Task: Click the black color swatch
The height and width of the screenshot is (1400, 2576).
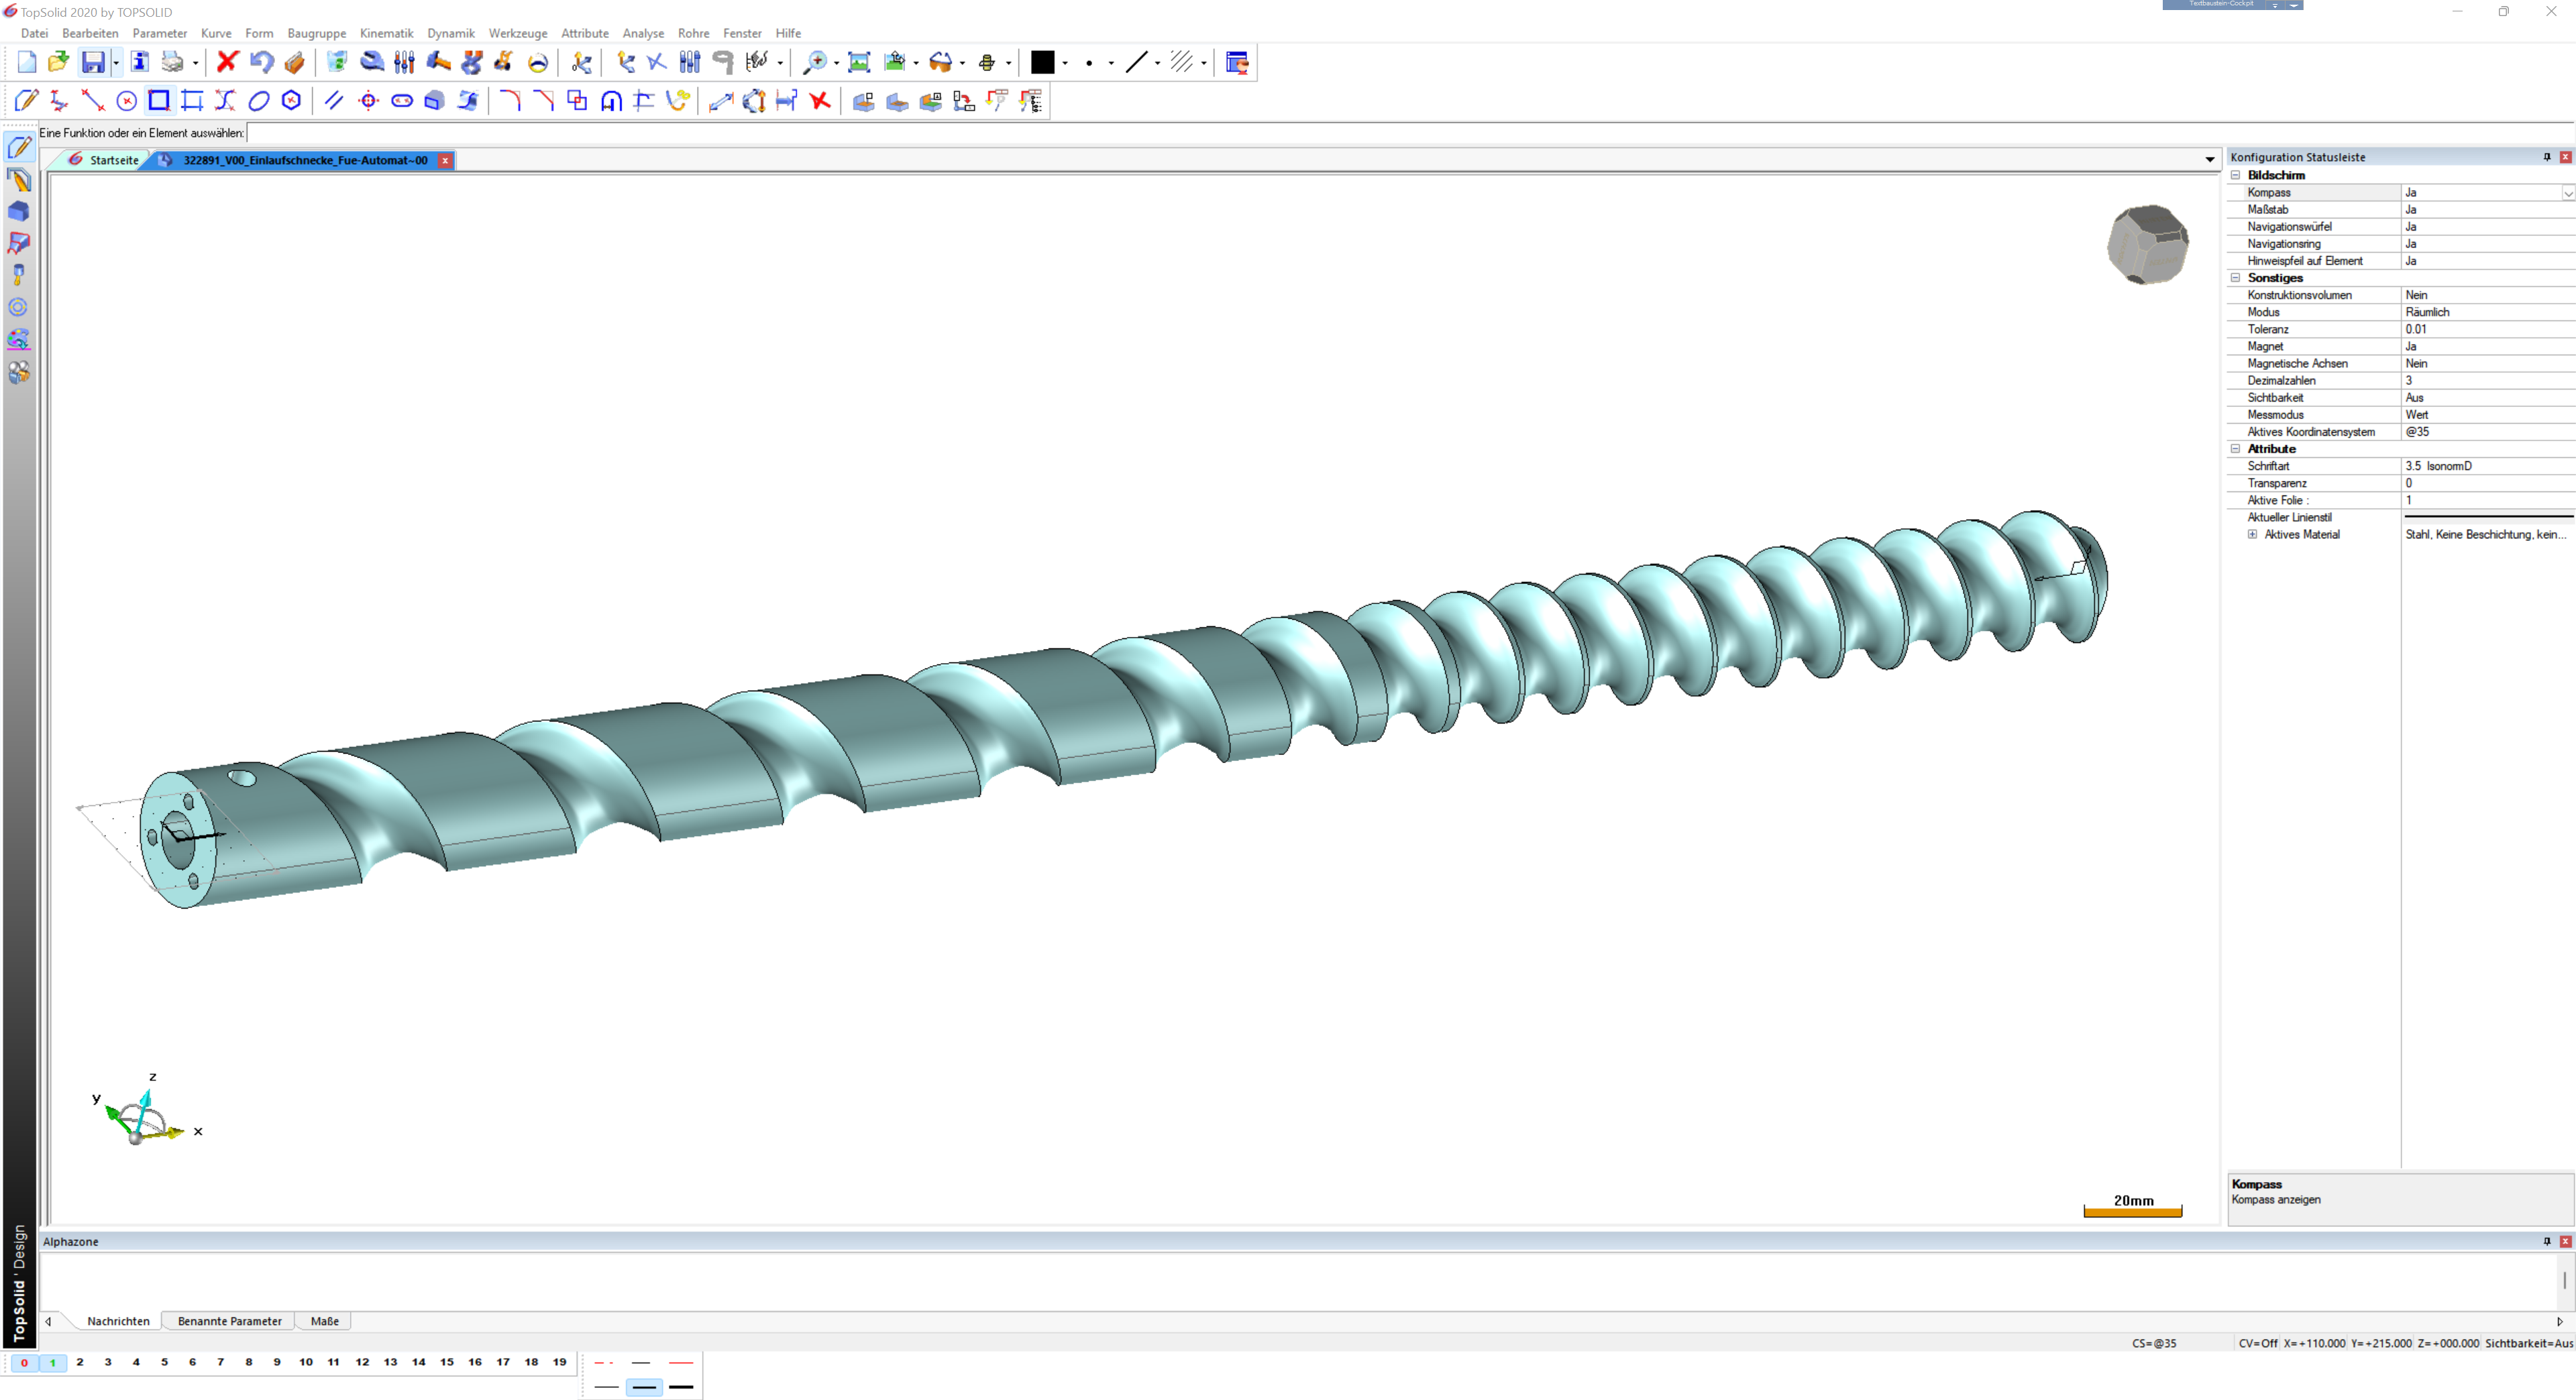Action: (x=1042, y=62)
